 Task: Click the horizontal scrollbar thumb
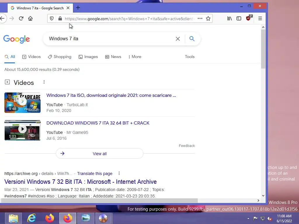tap(99, 201)
